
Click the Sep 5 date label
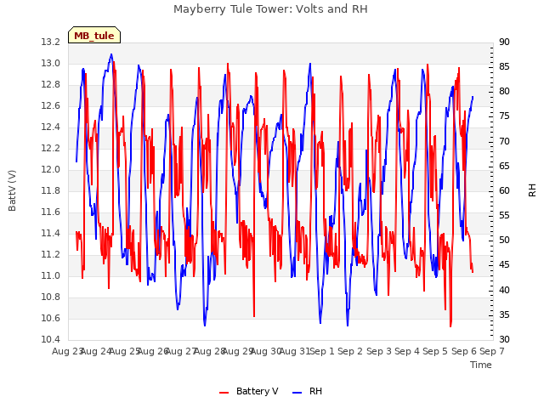click(435, 351)
